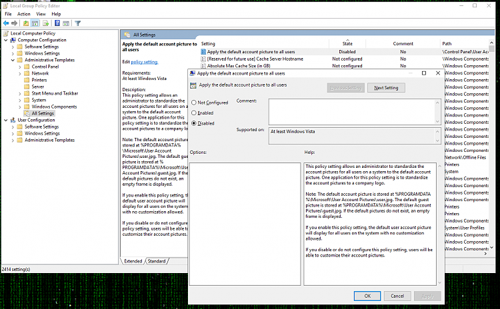Click the Next Setting button
Viewport: 500px width, 309px height.
386,88
